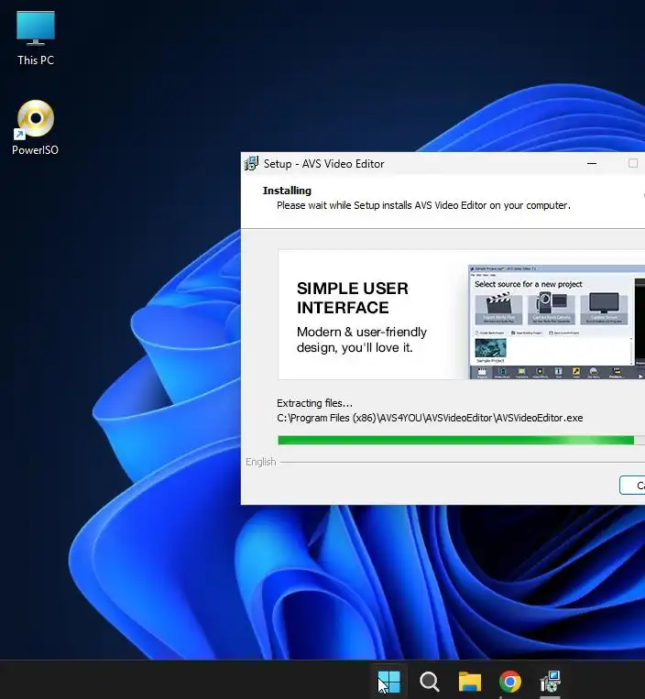Image resolution: width=645 pixels, height=699 pixels.
Task: Open Google Chrome from the taskbar
Action: click(510, 682)
